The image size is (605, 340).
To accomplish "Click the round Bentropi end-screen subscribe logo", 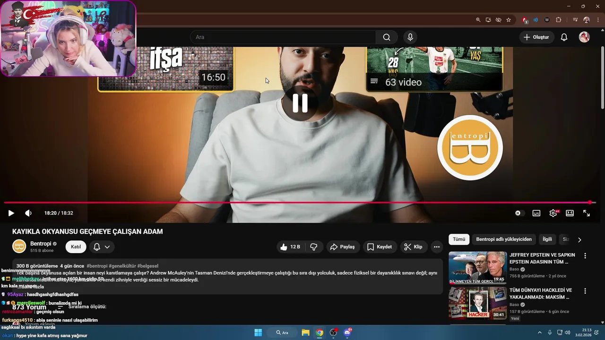I will pyautogui.click(x=470, y=147).
